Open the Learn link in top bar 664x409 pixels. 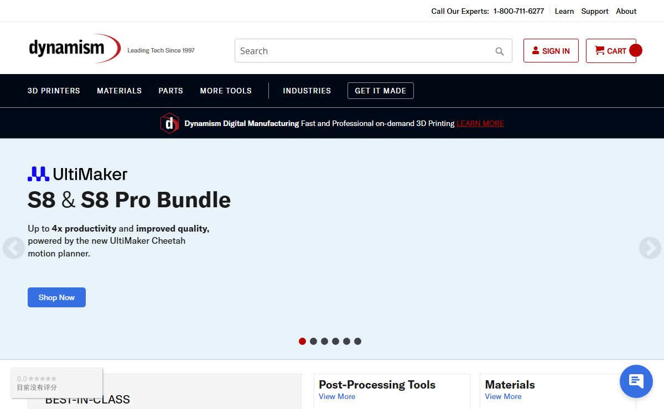click(x=564, y=11)
